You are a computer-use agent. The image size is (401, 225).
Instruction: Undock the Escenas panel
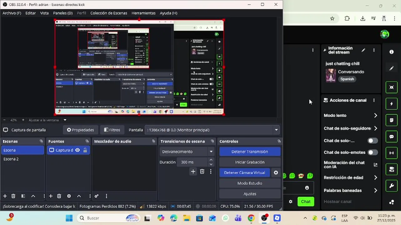(41, 141)
